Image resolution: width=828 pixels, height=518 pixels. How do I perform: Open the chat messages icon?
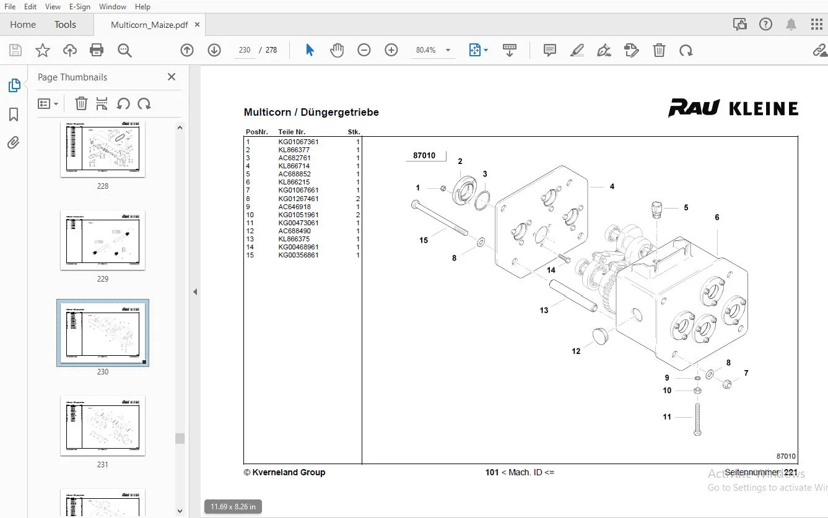[x=739, y=25]
